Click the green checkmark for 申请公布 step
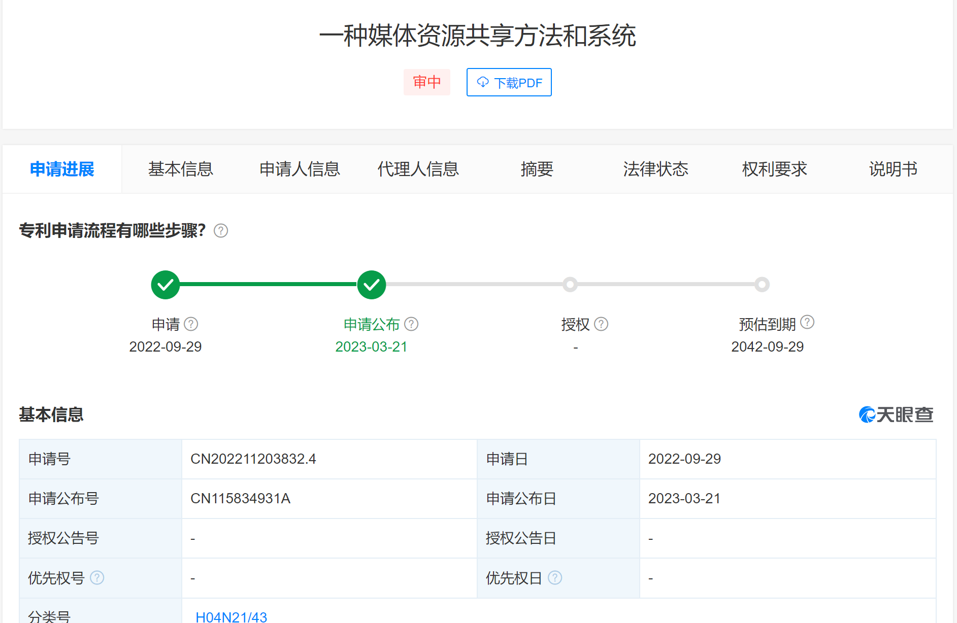Viewport: 957px width, 623px height. pyautogui.click(x=372, y=285)
